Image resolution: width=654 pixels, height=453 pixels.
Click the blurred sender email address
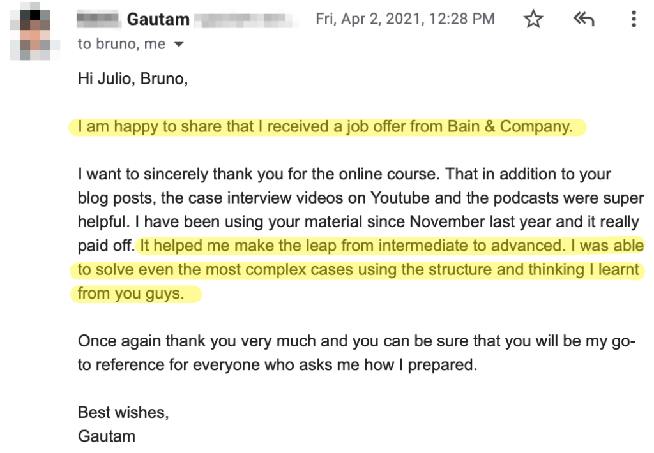pos(246,20)
